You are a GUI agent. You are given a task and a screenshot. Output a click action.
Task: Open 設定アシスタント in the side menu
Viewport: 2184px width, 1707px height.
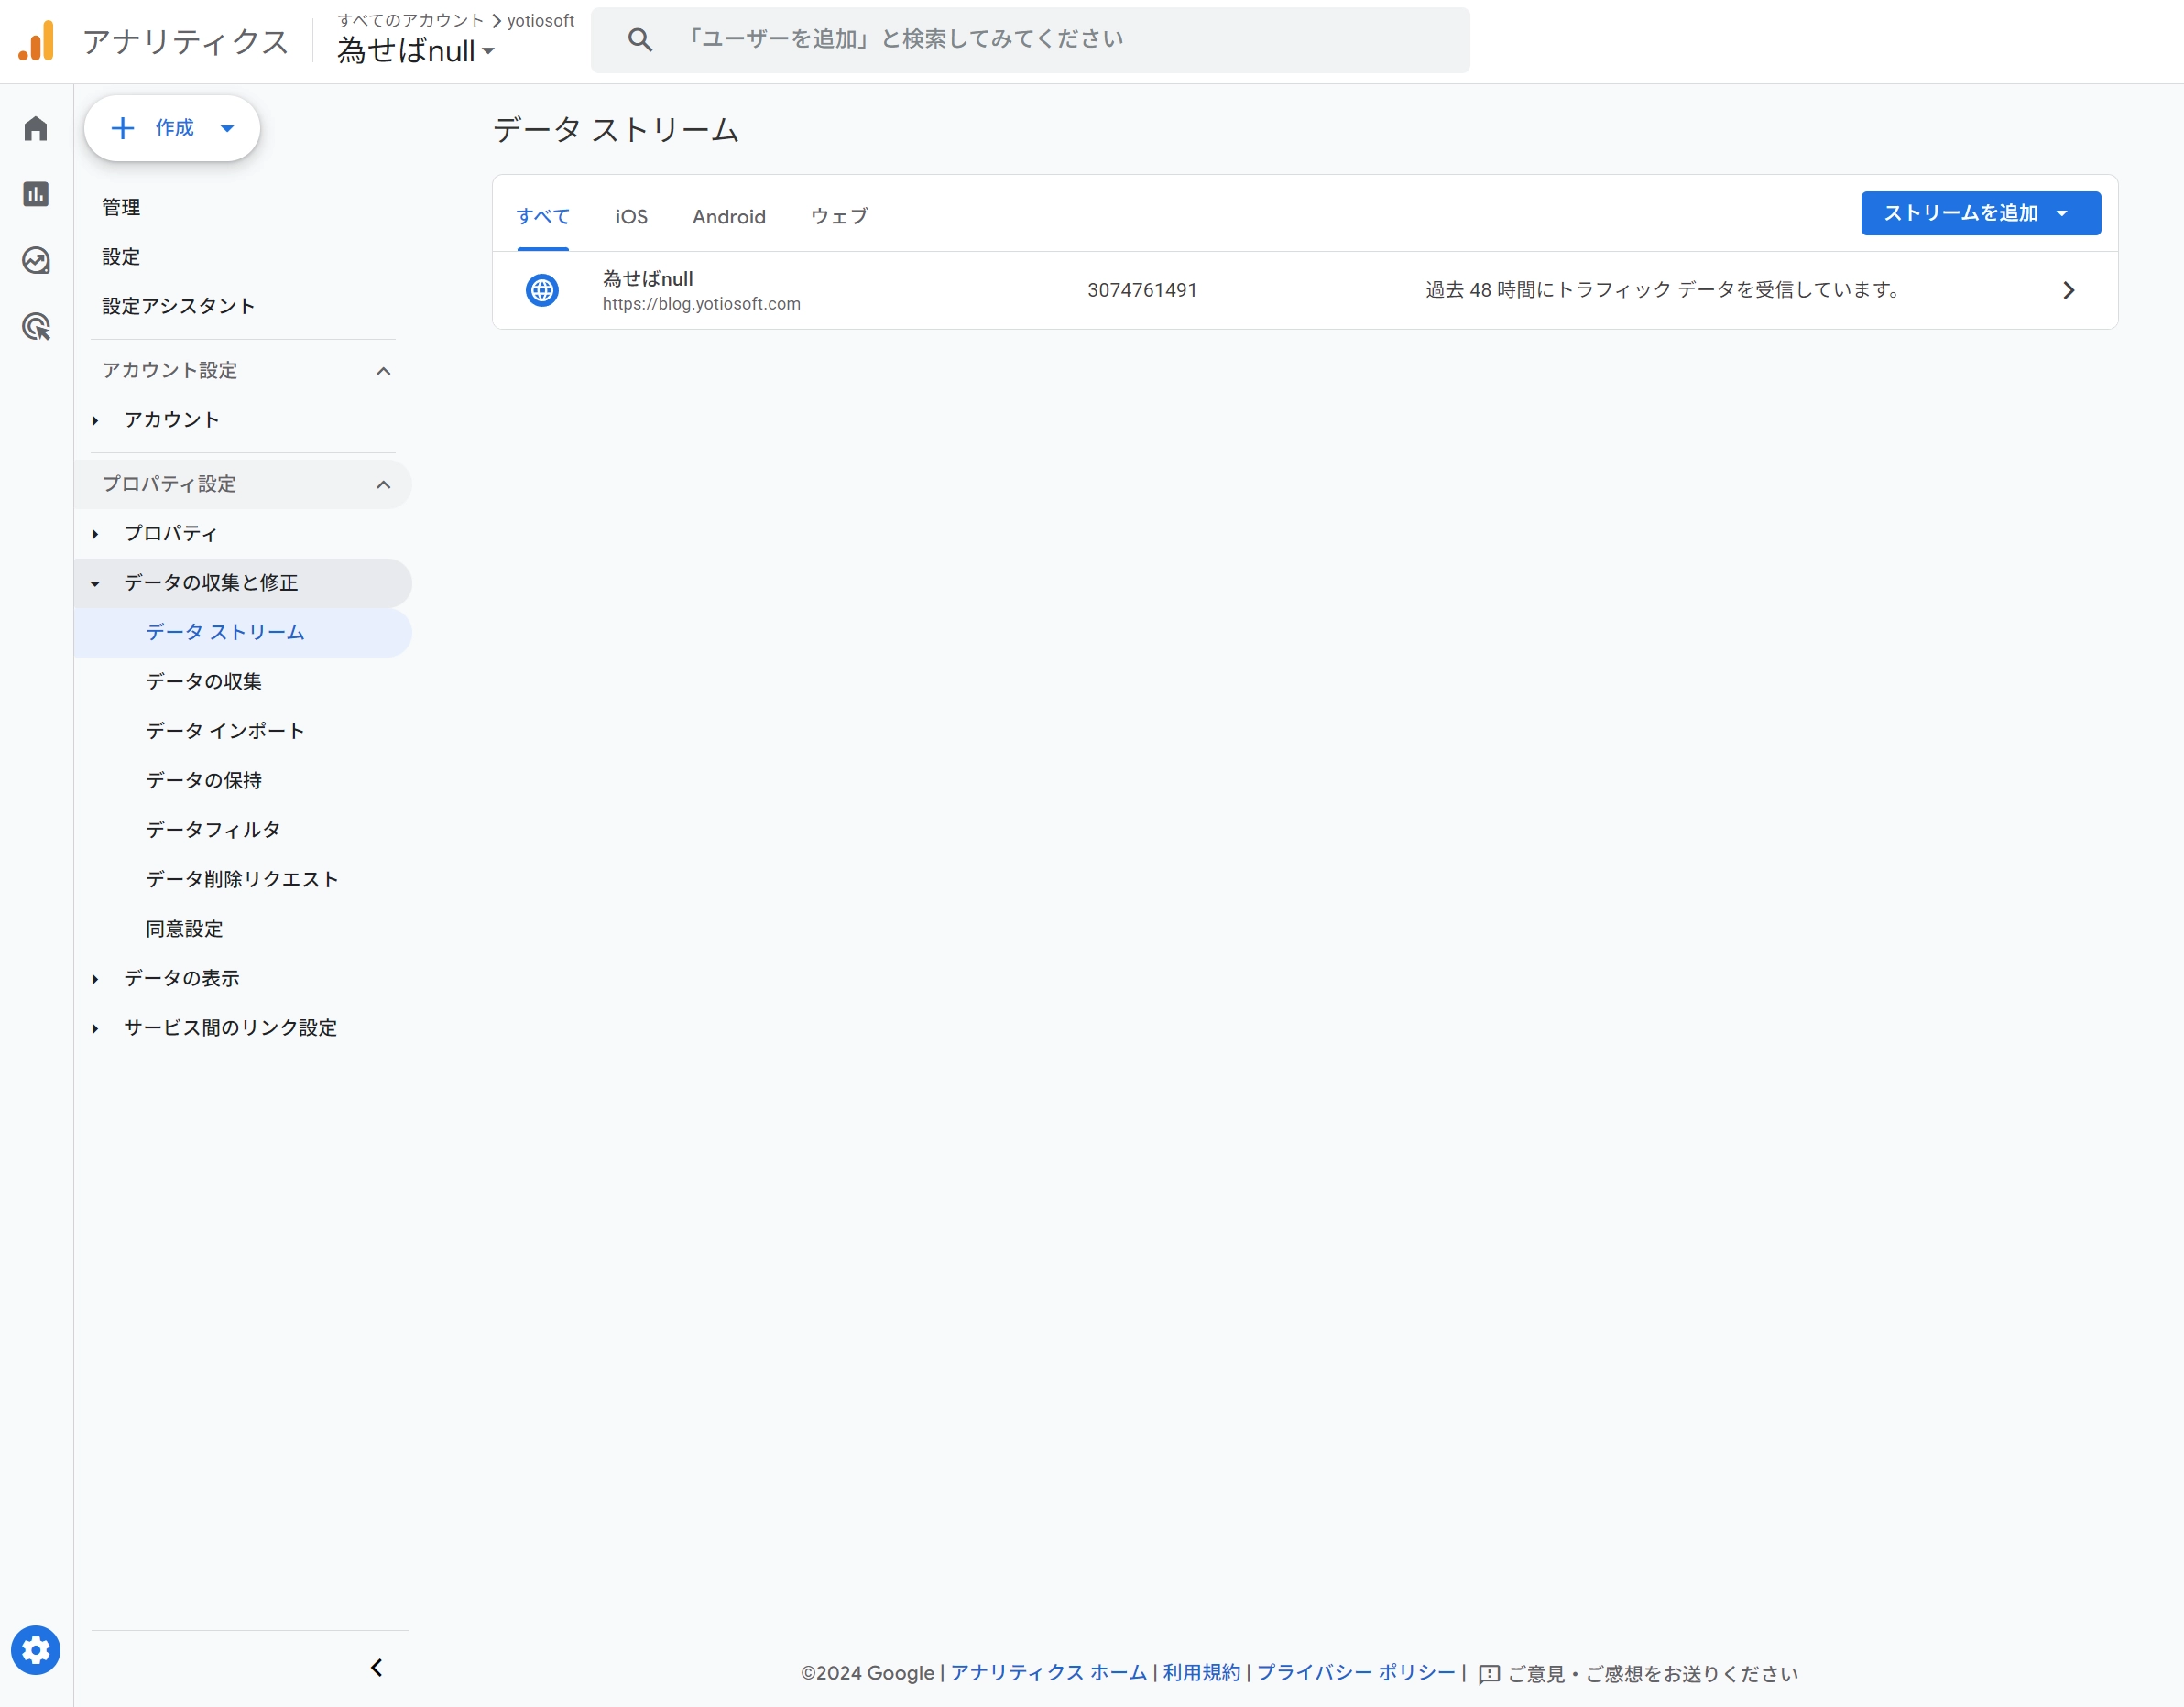pyautogui.click(x=178, y=306)
